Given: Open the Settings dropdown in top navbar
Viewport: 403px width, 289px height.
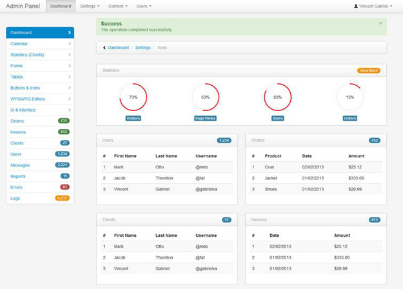Looking at the screenshot, I should tap(90, 6).
